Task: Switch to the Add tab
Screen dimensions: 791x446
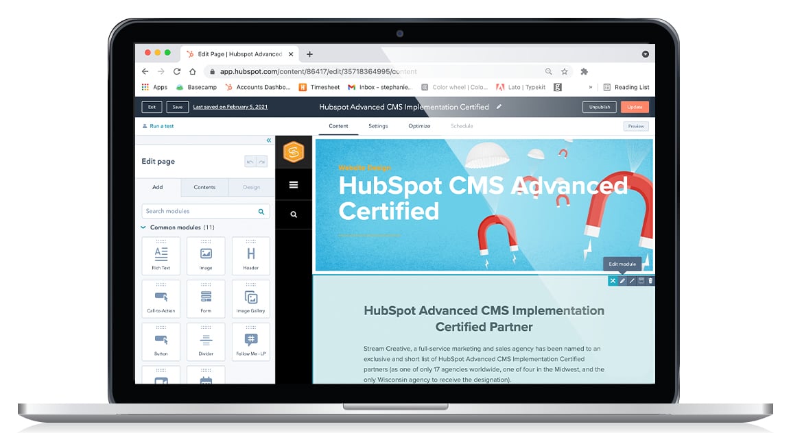Action: click(158, 187)
